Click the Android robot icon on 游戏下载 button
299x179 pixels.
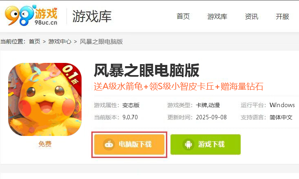[x=188, y=144]
